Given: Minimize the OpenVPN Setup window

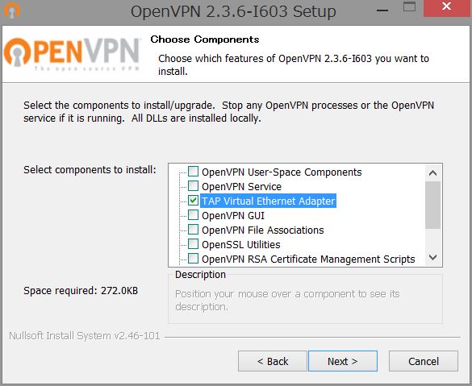Looking at the screenshot, I should pos(382,10).
